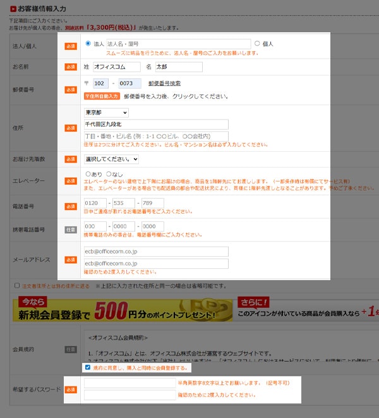Click the 必須 badge in the メールアドレス row
The width and height of the screenshot is (379, 418).
[x=71, y=260]
